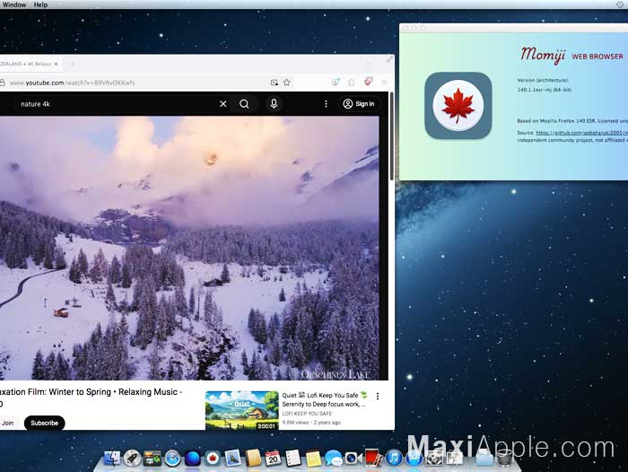This screenshot has width=628, height=472.
Task: Click the YouTube page vertical scrollbar
Action: (391, 136)
